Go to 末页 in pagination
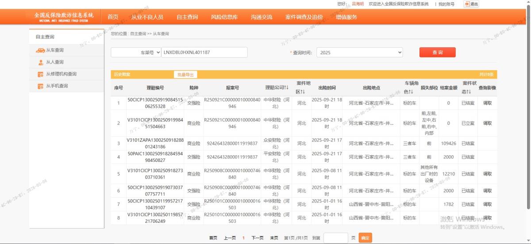Image resolution: width=531 pixels, height=244 pixels. 274,238
